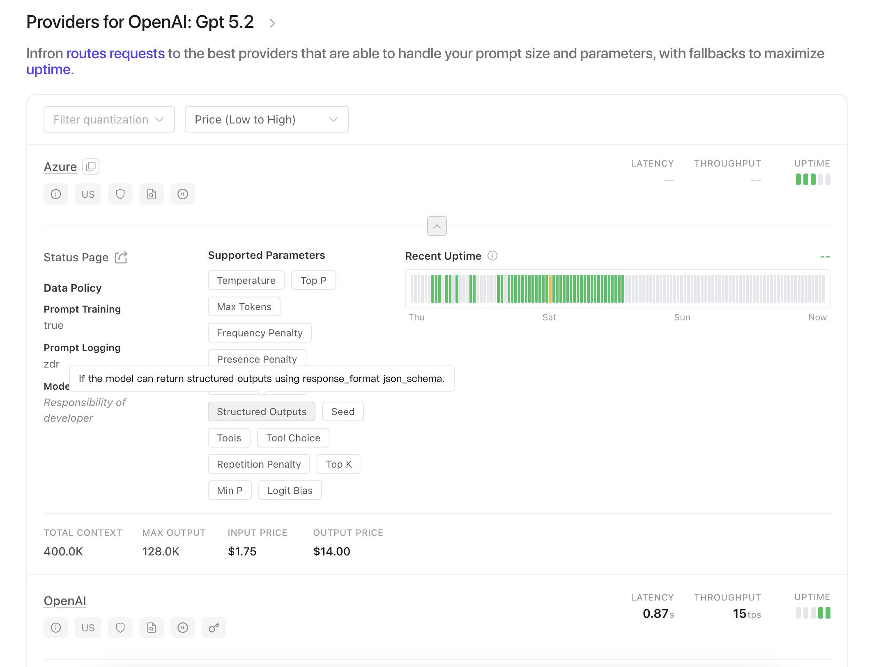
Task: Click Azure's pause circle icon
Action: click(183, 194)
